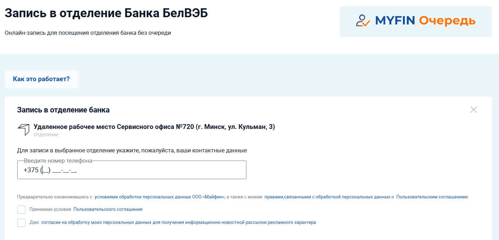Image resolution: width=499 pixels, height=240 pixels.
Task: Click the "Онлайн-запись для посещения" subtitle
Action: pyautogui.click(x=88, y=33)
